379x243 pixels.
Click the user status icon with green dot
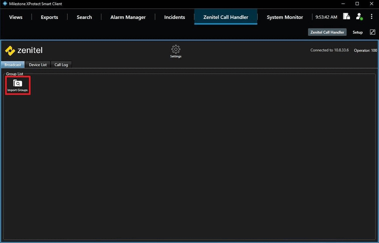click(x=359, y=16)
